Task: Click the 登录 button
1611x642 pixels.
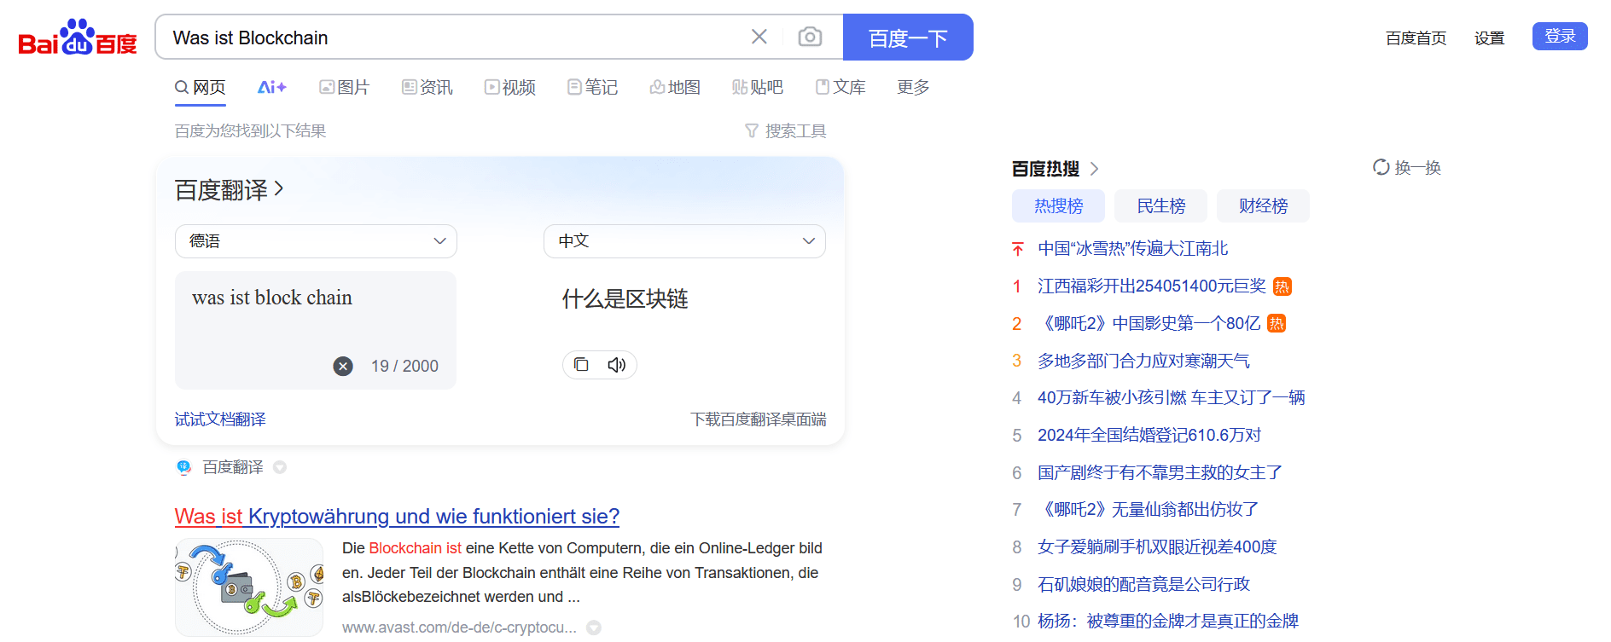Action: tap(1560, 36)
